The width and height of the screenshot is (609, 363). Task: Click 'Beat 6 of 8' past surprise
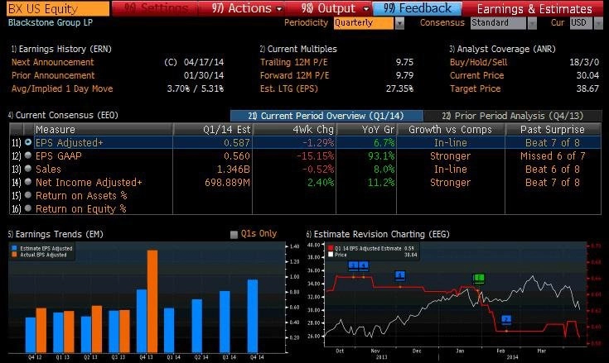coord(553,169)
